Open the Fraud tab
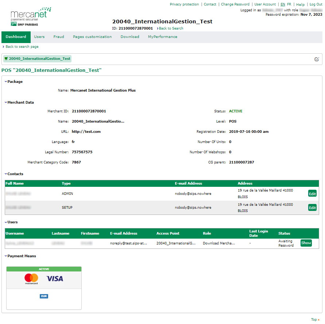The height and width of the screenshot is (324, 325). click(x=59, y=37)
